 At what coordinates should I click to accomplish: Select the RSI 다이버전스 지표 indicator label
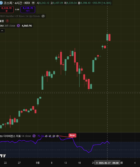tap(15, 136)
